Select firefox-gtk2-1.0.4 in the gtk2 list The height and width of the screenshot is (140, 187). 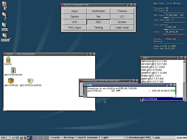click(151, 76)
